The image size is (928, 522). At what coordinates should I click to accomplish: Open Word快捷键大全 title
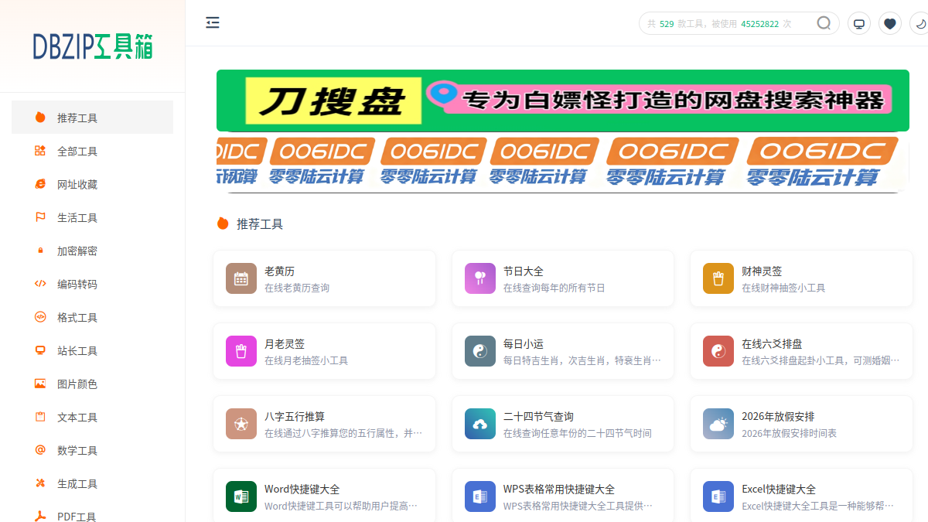tap(302, 490)
